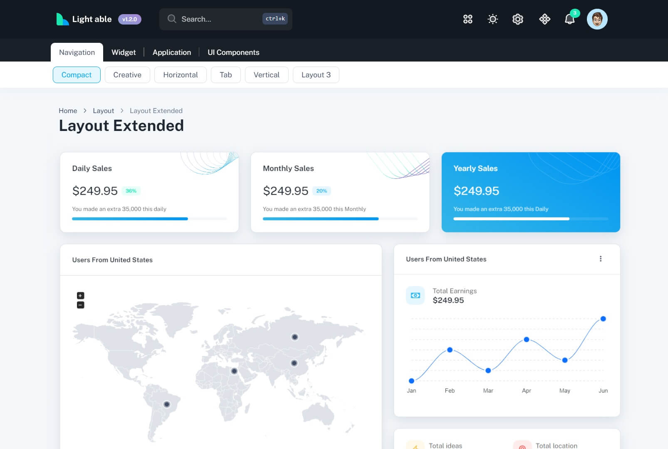
Task: Select the Creative layout button
Action: (x=127, y=75)
